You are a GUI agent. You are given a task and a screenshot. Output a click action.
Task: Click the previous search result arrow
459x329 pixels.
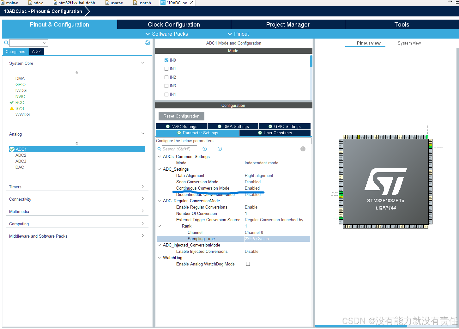coord(205,149)
